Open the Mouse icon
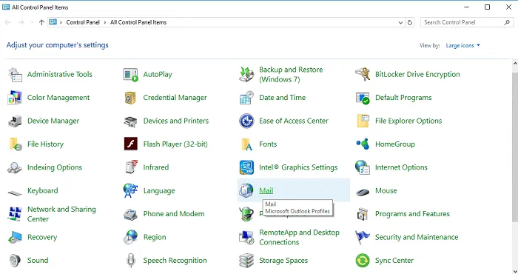 tap(363, 192)
